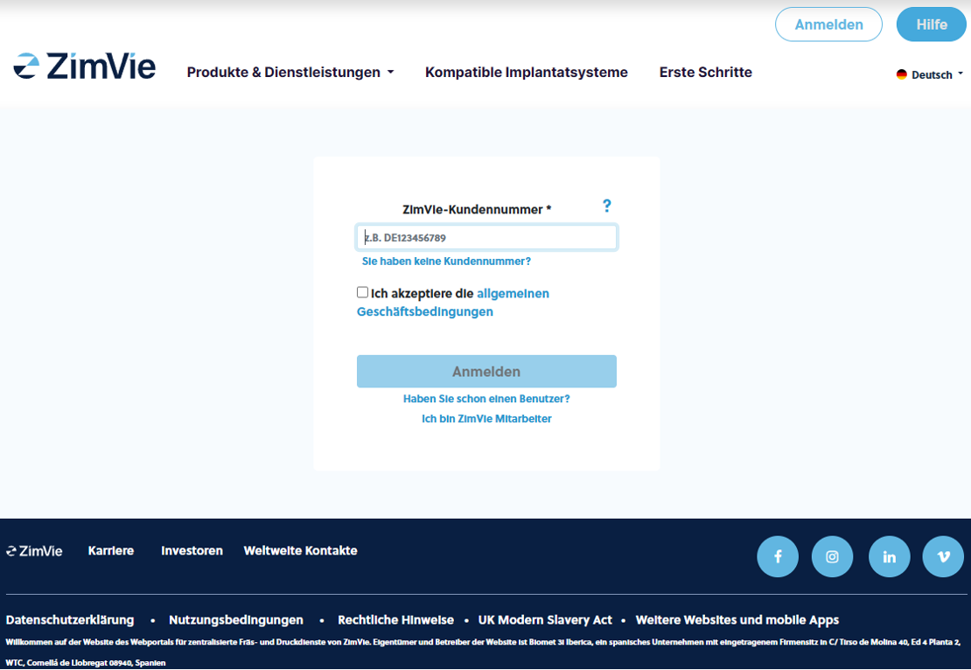This screenshot has height=670, width=971.
Task: Accept the terms and conditions checkbox
Action: (x=363, y=293)
